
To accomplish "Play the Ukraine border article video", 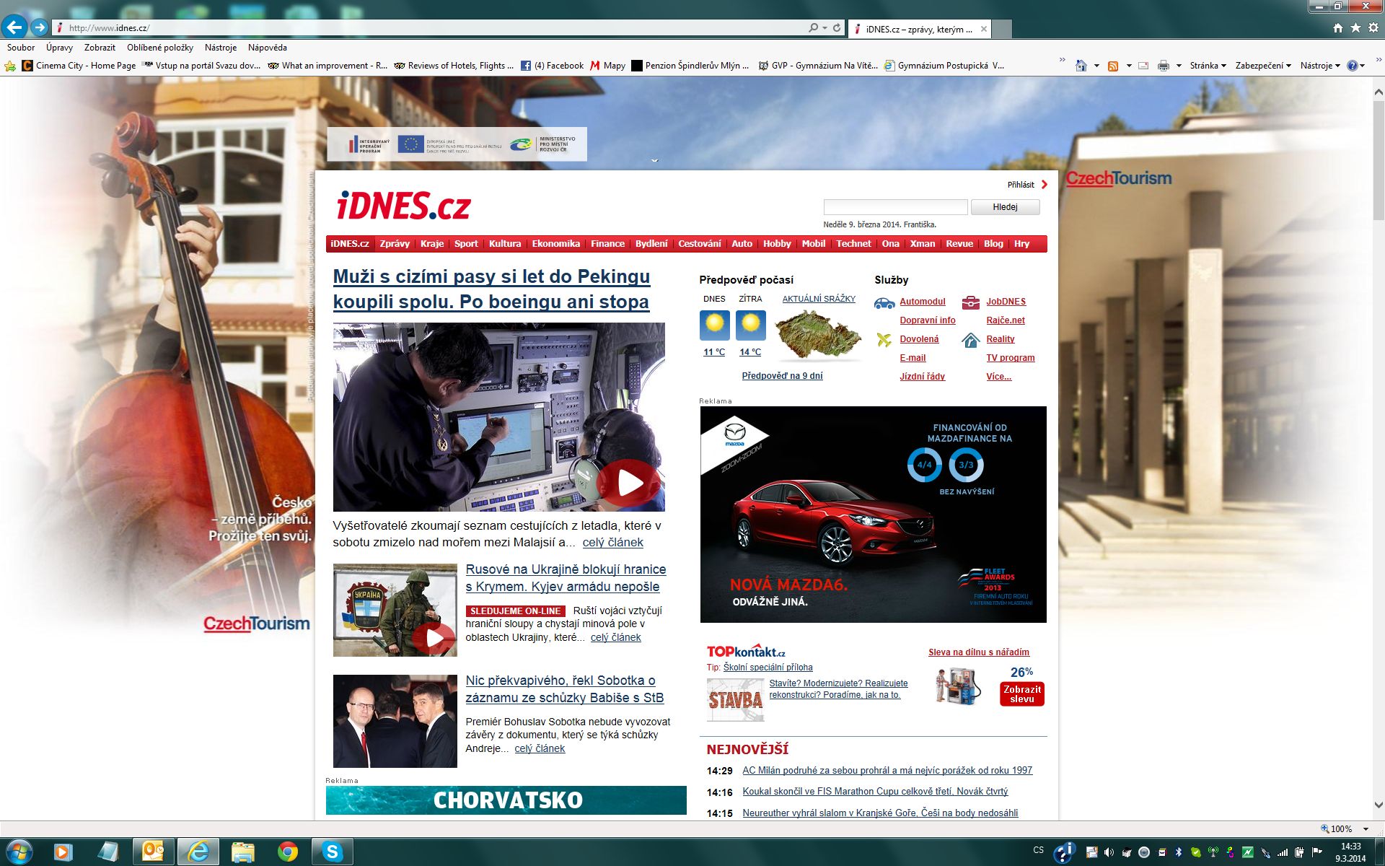I will pos(434,638).
